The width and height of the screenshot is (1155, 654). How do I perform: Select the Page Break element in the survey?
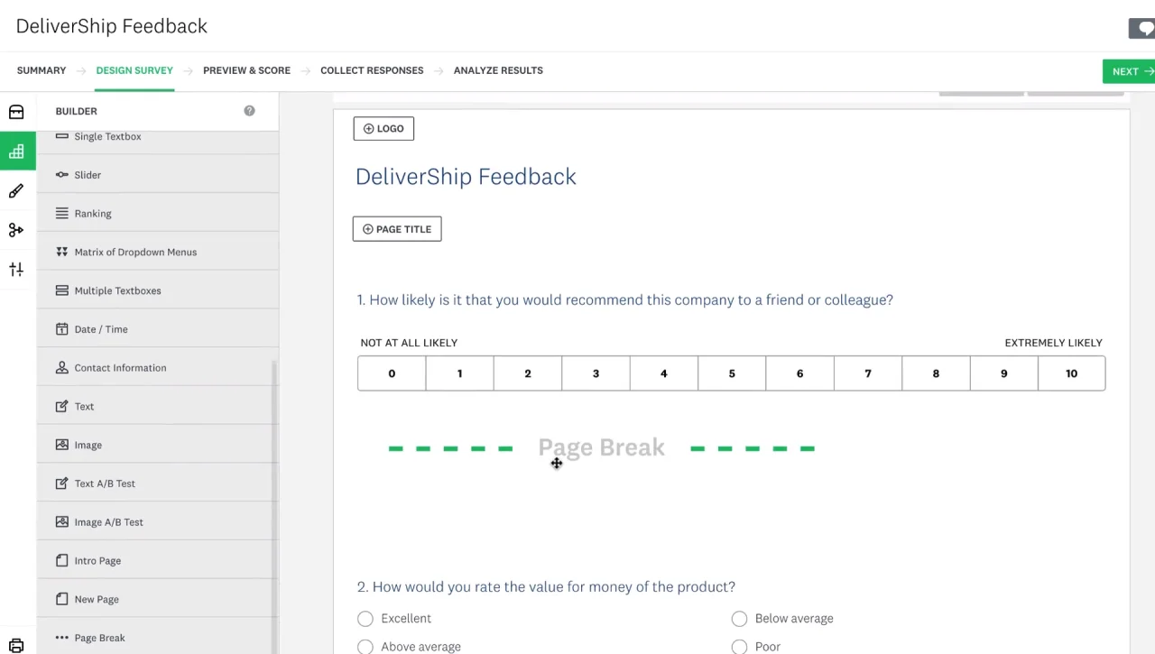[602, 447]
